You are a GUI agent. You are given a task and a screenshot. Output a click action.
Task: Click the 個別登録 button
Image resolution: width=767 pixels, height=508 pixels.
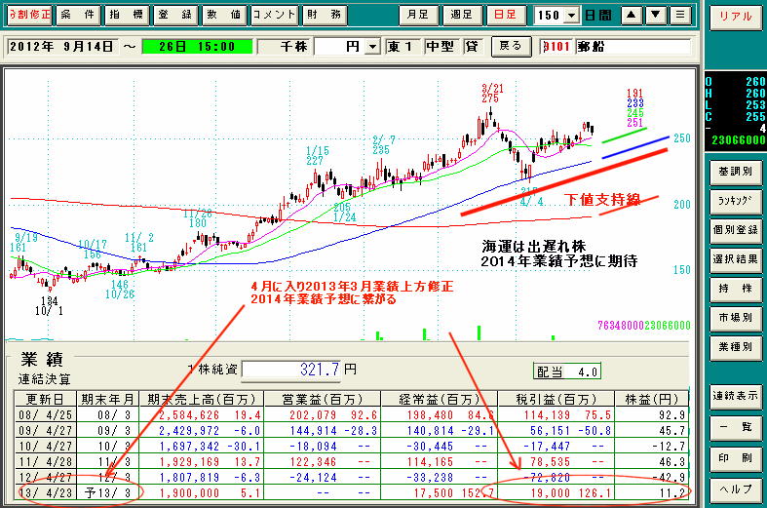[x=735, y=230]
